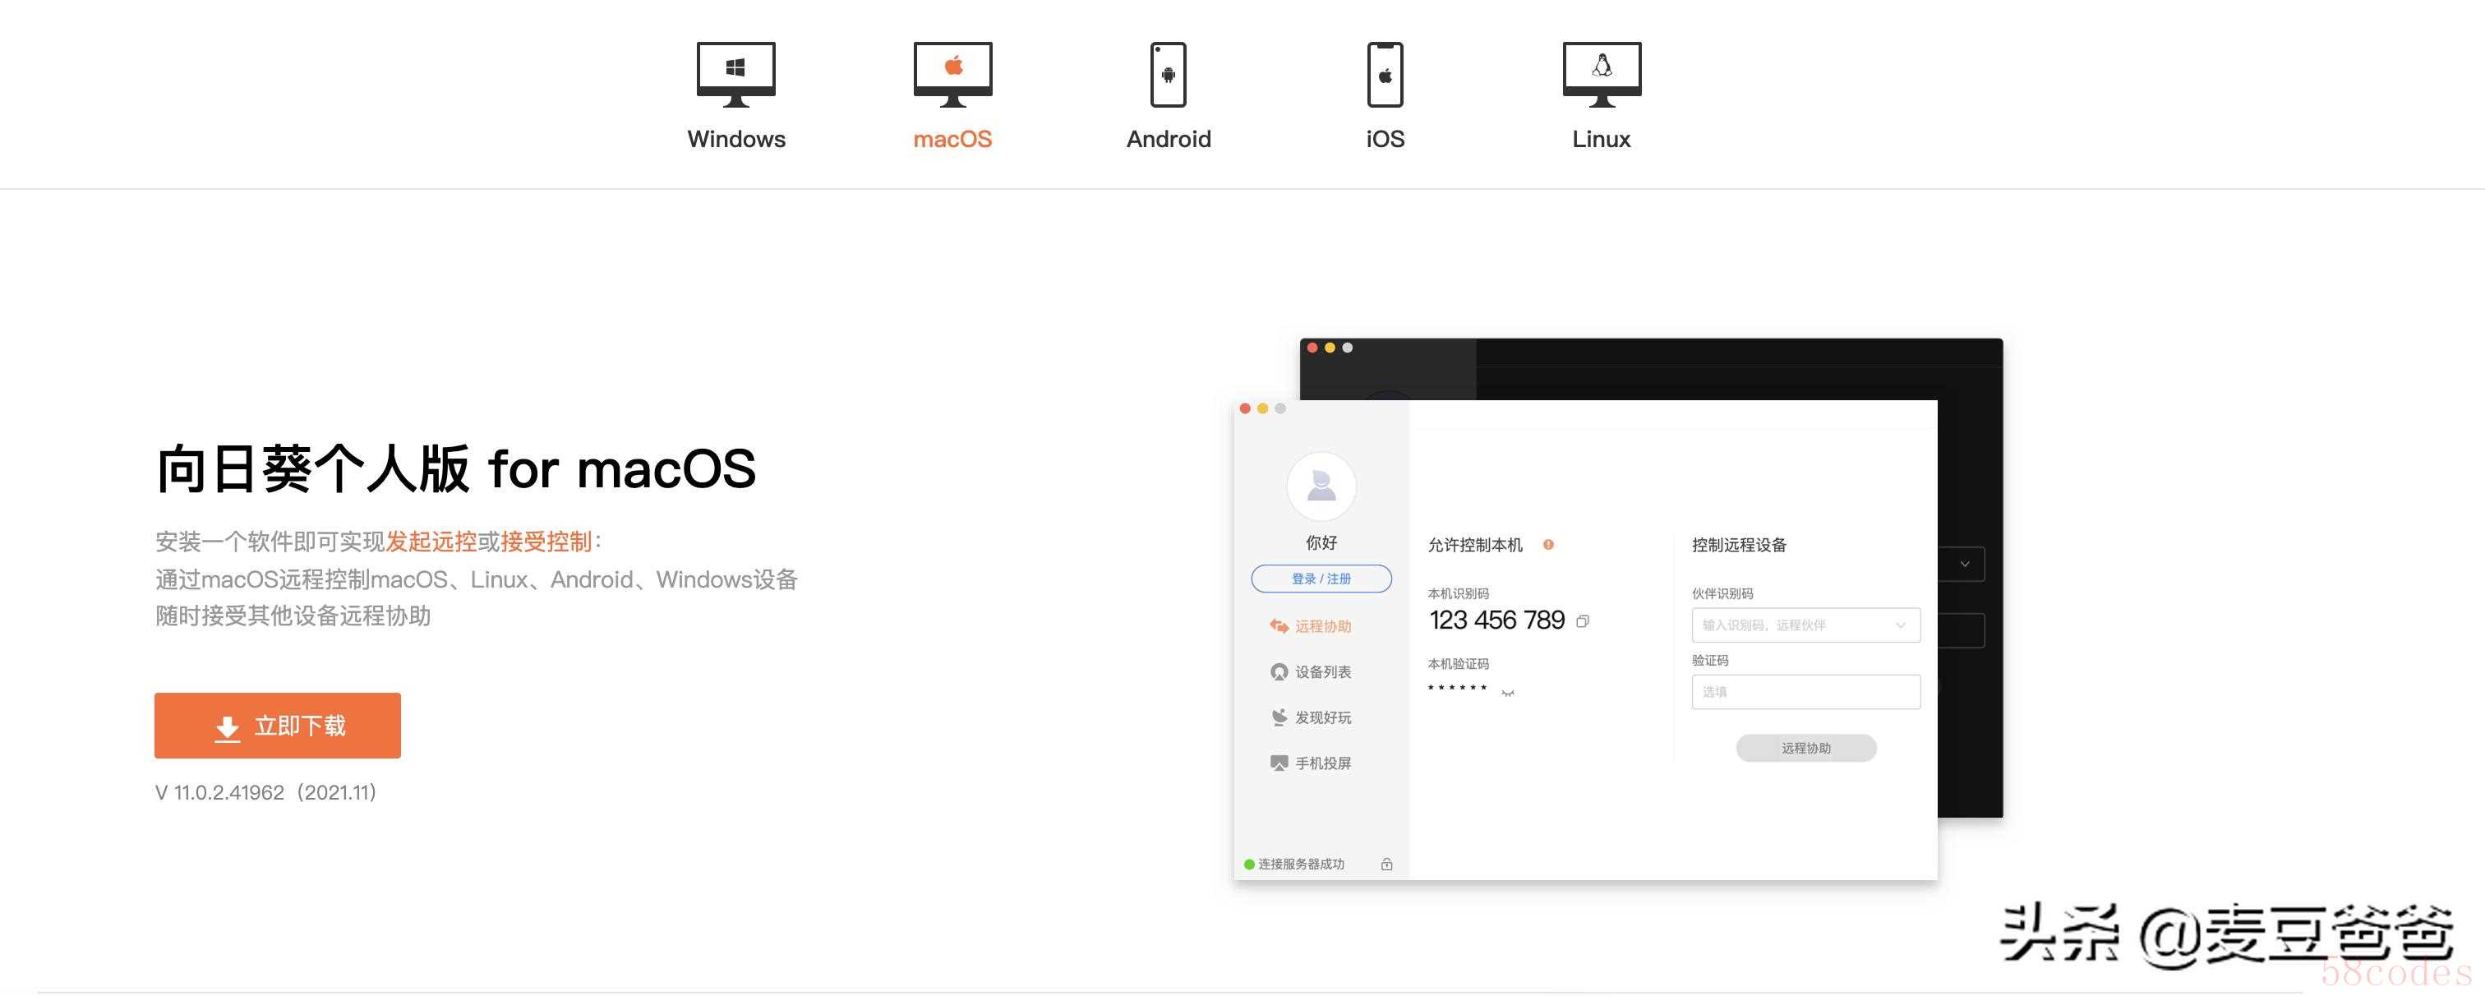Open 设备列表 in the sidebar
Image resolution: width=2485 pixels, height=996 pixels.
1310,671
